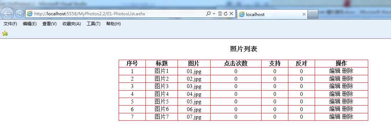Click the 支持 column header
The width and height of the screenshot is (391, 130).
tap(275, 63)
